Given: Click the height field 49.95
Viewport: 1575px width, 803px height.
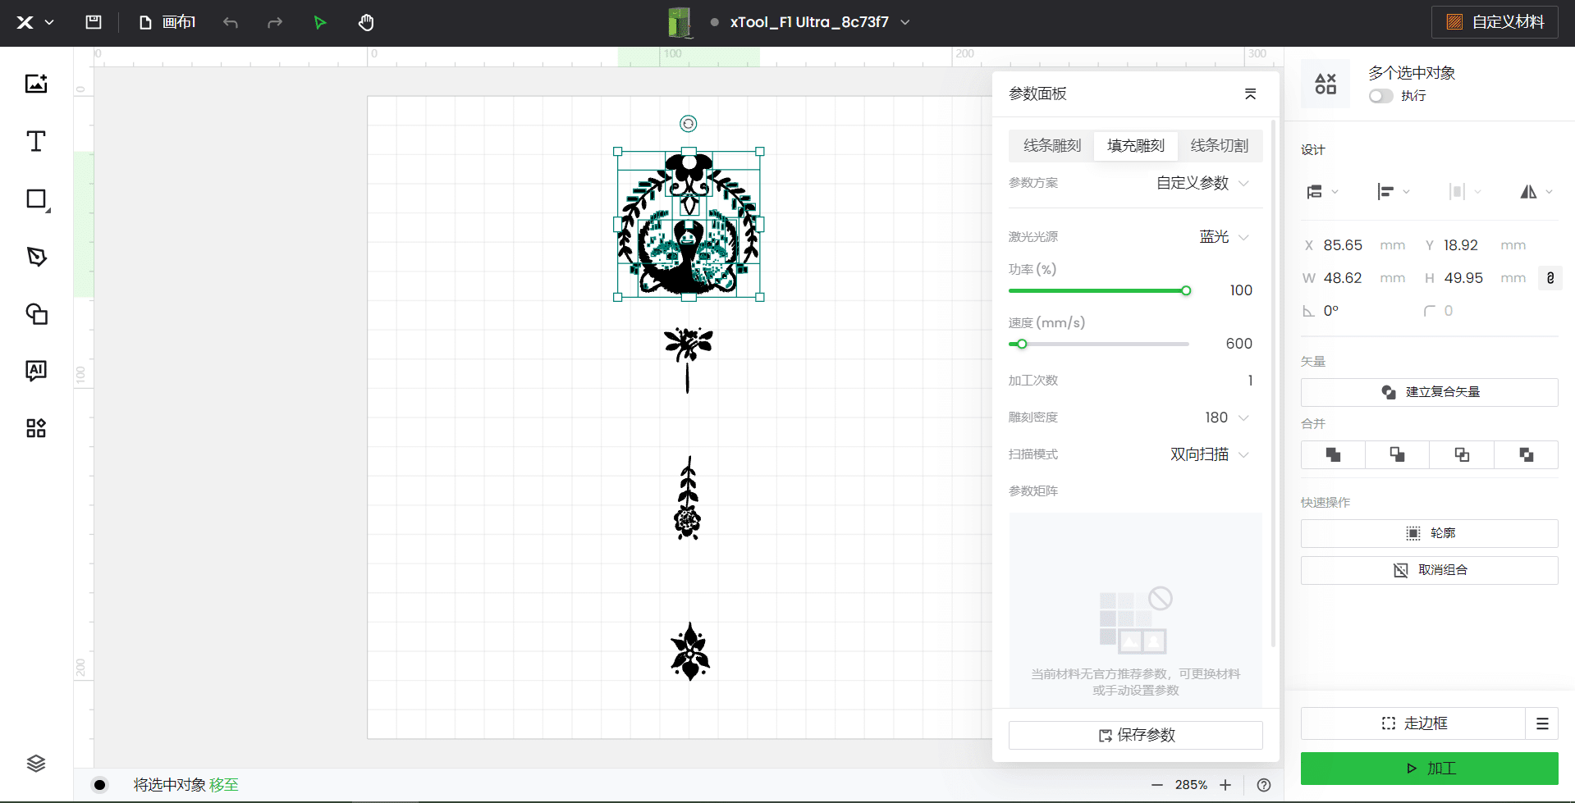Looking at the screenshot, I should pyautogui.click(x=1463, y=278).
